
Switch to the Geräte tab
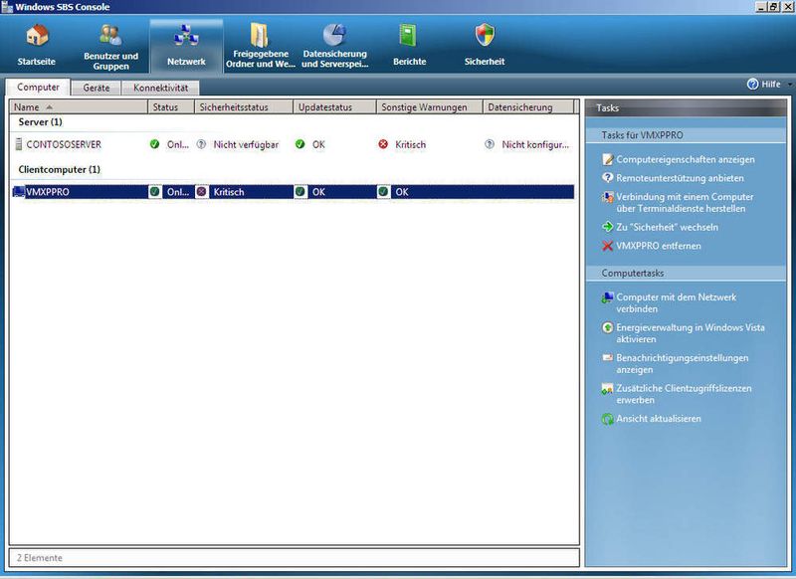point(96,88)
